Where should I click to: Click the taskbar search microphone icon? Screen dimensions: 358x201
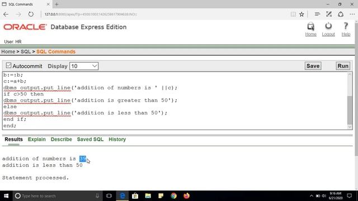pos(97,196)
